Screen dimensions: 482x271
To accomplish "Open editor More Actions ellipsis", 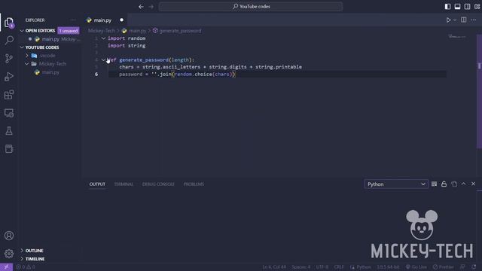I will [474, 20].
